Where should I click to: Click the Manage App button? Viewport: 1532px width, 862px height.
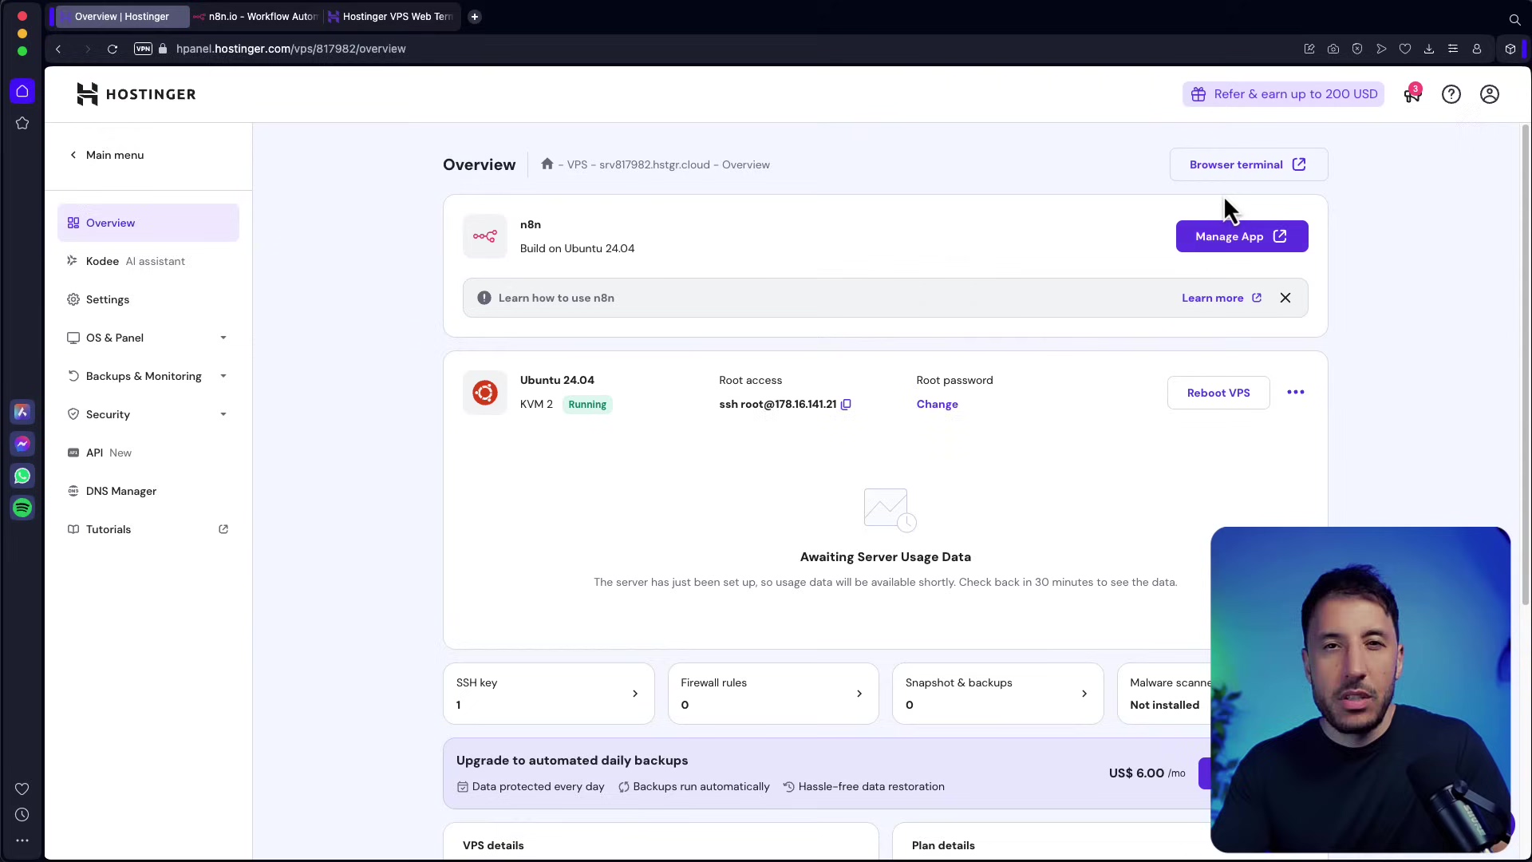pos(1242,236)
